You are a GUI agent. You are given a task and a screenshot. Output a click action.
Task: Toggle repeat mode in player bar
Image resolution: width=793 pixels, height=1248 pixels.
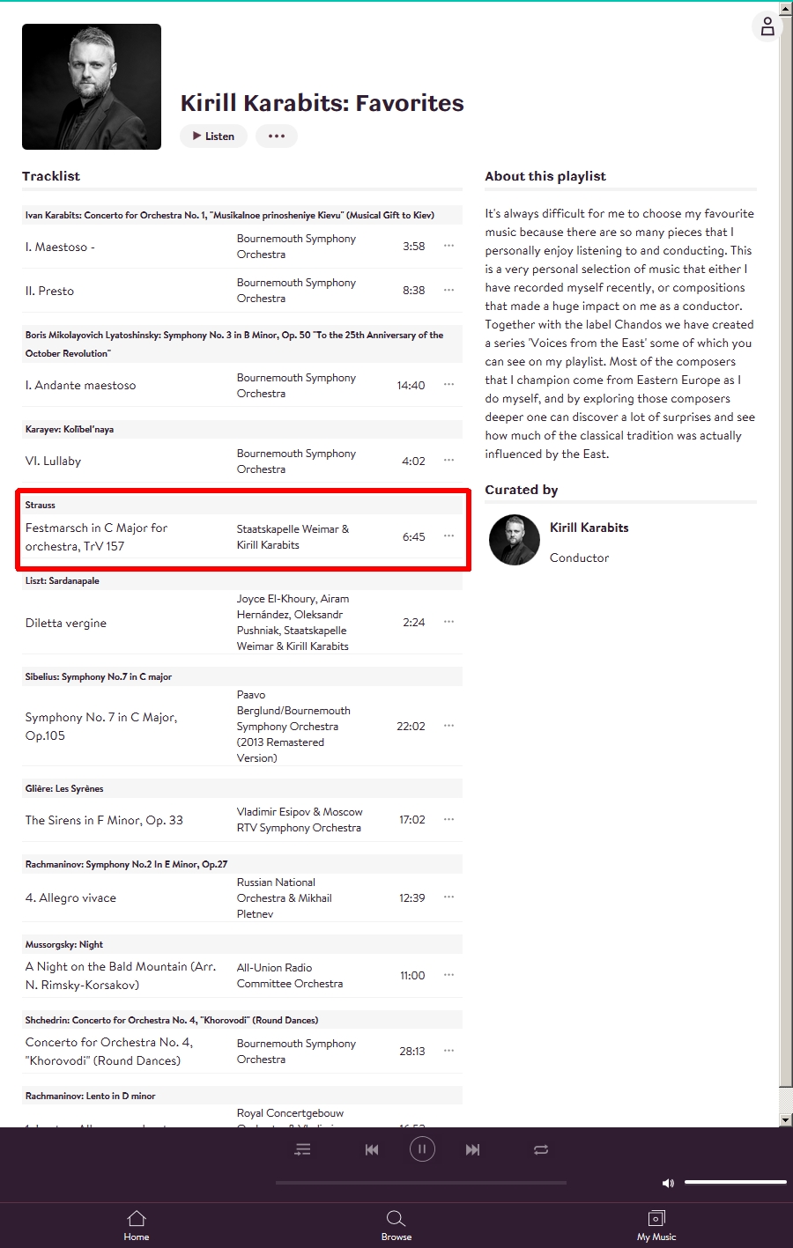tap(541, 1149)
